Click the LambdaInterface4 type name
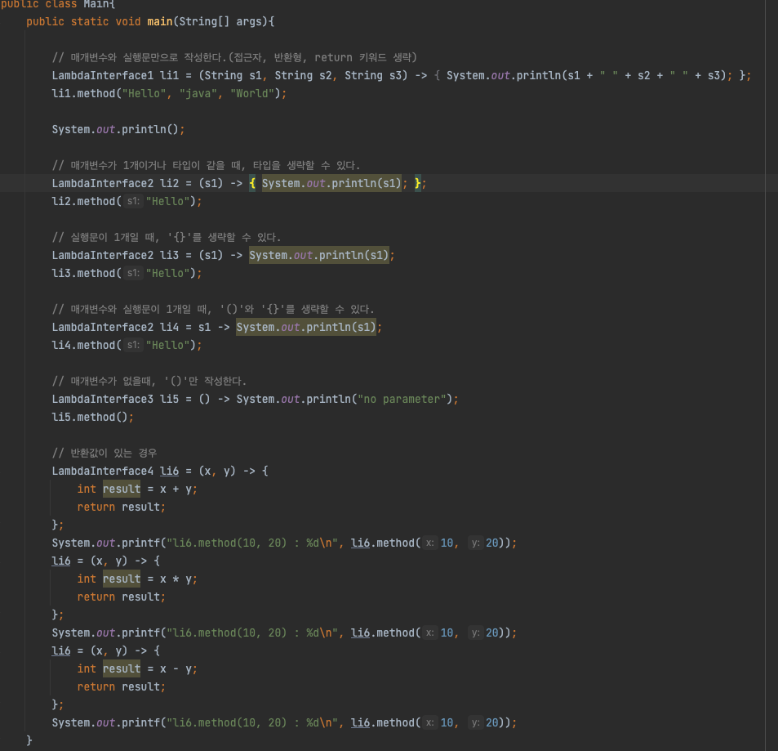This screenshot has height=751, width=778. pyautogui.click(x=103, y=471)
